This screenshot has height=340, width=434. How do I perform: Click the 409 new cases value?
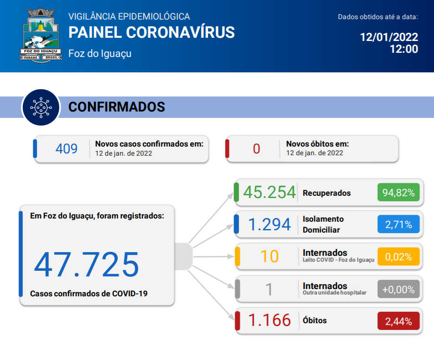pyautogui.click(x=67, y=149)
